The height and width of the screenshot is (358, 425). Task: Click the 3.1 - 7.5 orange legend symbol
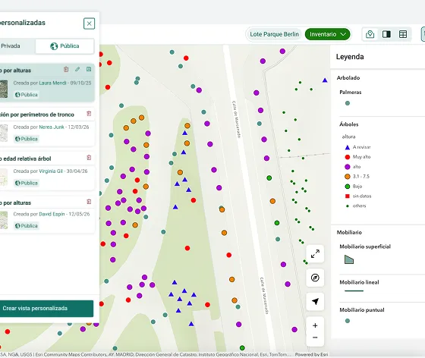click(348, 177)
